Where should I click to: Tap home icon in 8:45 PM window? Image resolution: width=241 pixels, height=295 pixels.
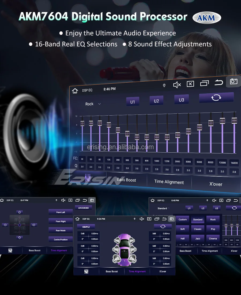(x=153, y=200)
